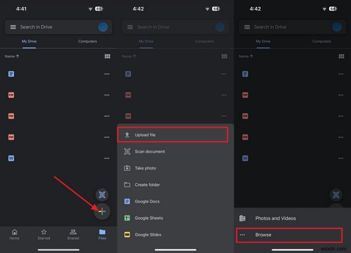Click yellow Google Slides icon in menu
Screen dimensions: 351x253
coord(127,235)
